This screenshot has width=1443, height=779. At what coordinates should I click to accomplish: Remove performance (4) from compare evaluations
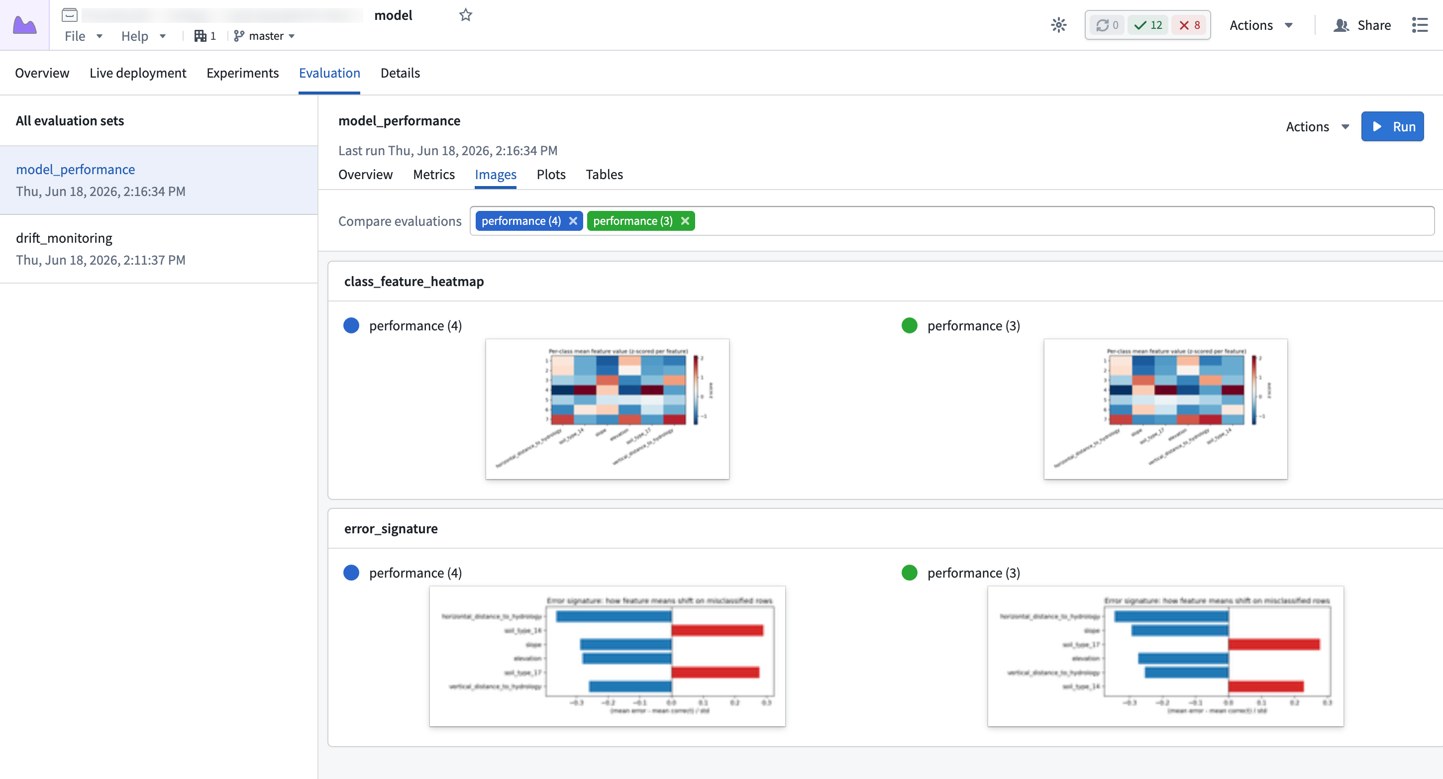pyautogui.click(x=573, y=221)
